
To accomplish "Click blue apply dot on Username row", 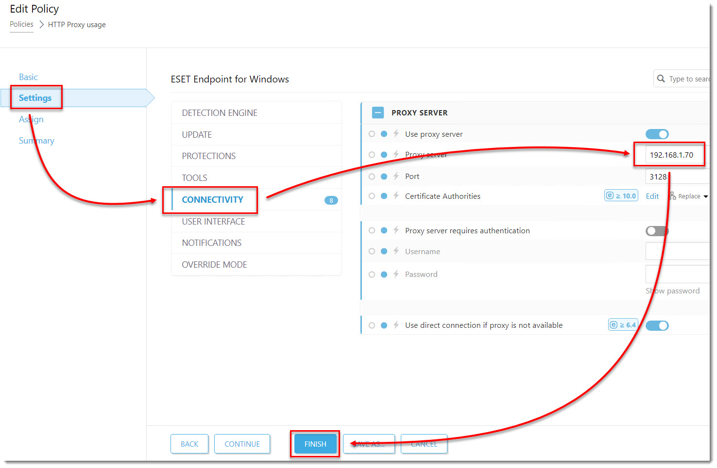I will [x=384, y=251].
